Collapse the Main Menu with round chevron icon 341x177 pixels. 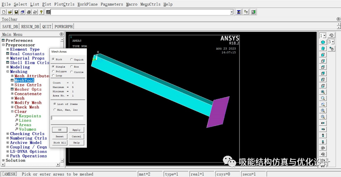point(61,34)
